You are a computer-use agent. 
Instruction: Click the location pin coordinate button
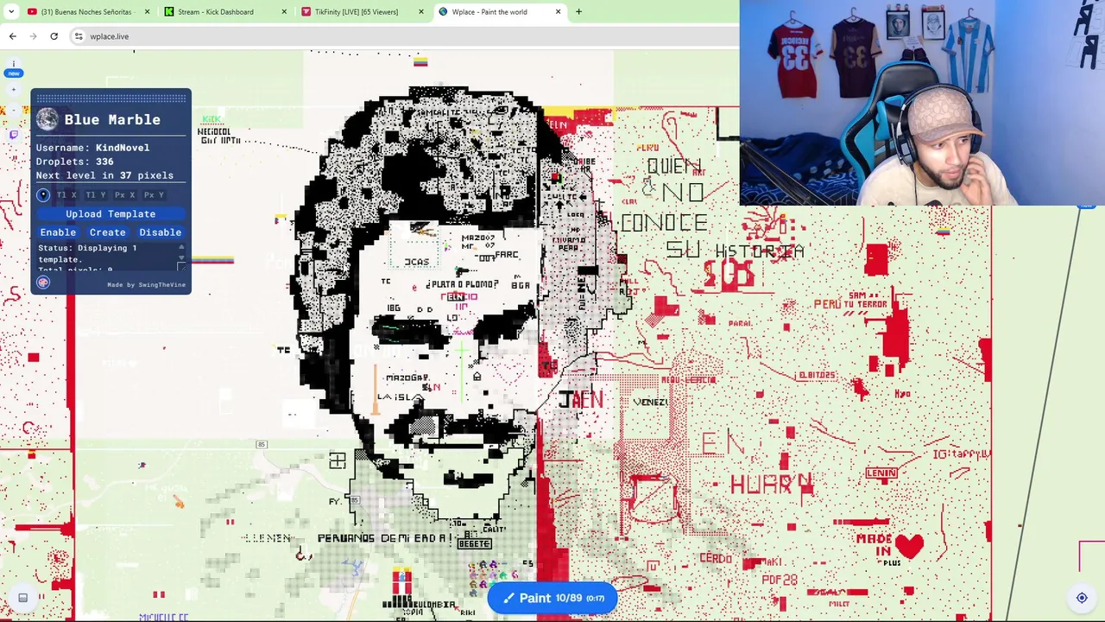point(43,195)
